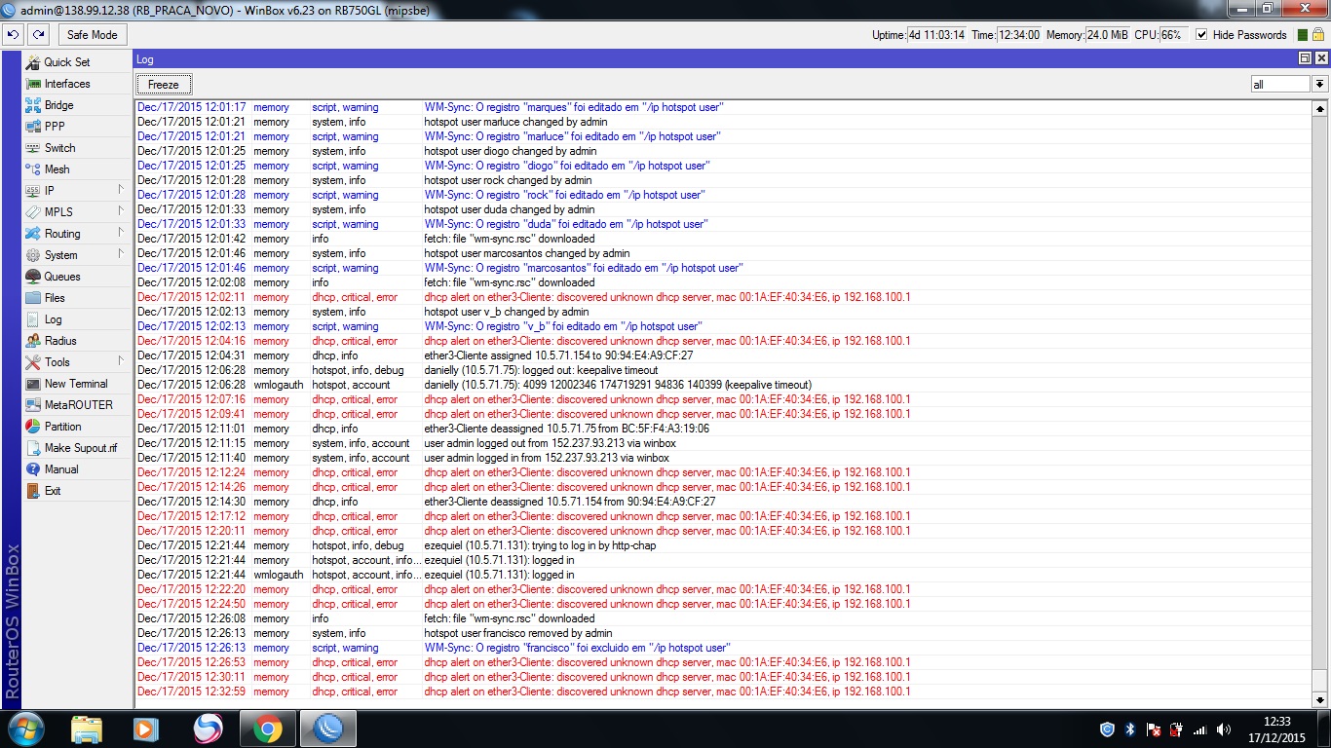Open the log topic filter dropdown arrow
Image resolution: width=1331 pixels, height=748 pixels.
click(1320, 85)
